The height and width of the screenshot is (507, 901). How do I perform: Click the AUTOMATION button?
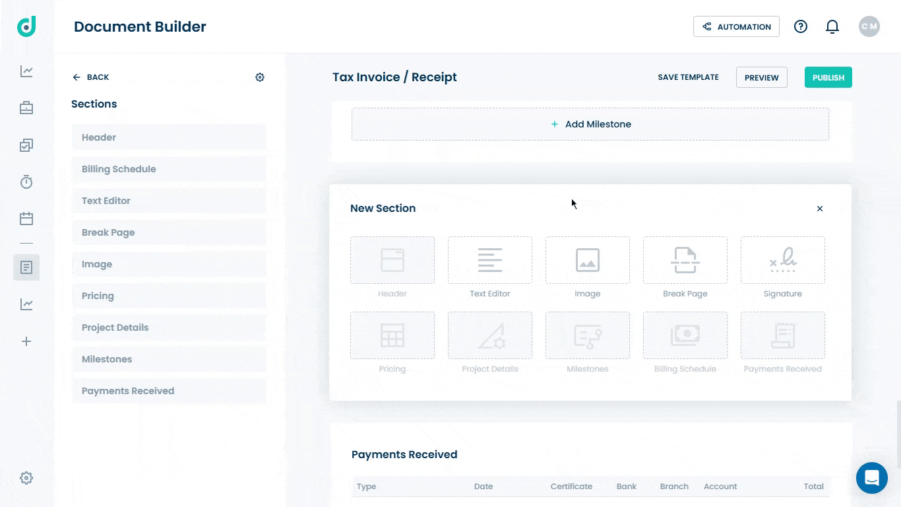point(736,26)
